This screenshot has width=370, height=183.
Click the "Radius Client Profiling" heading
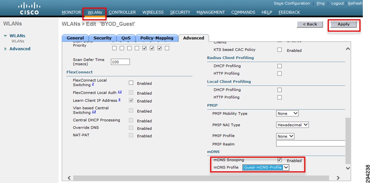[x=230, y=58]
